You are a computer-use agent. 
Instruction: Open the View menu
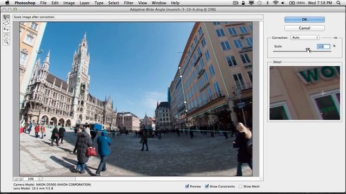coord(143,3)
